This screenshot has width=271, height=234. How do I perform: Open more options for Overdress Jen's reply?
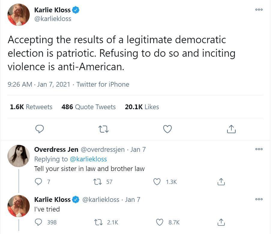pyautogui.click(x=259, y=149)
